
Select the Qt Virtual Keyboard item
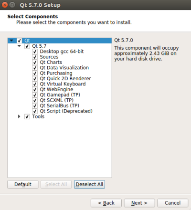(x=63, y=84)
